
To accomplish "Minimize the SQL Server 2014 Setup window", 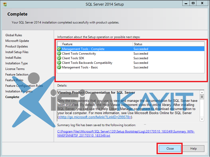I will click(x=186, y=3).
